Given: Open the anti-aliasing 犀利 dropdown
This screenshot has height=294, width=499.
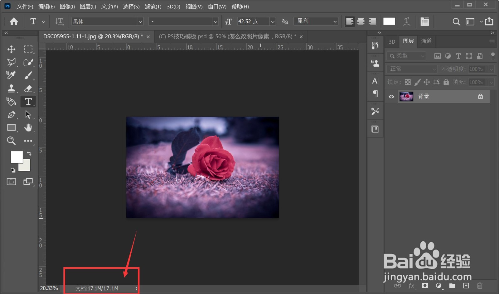Looking at the screenshot, I should click(x=316, y=21).
